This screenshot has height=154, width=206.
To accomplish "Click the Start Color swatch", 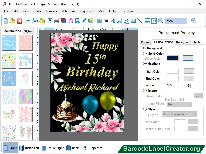I will tap(173, 71).
